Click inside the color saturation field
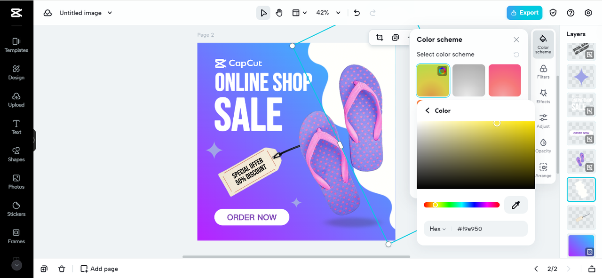 coord(475,155)
